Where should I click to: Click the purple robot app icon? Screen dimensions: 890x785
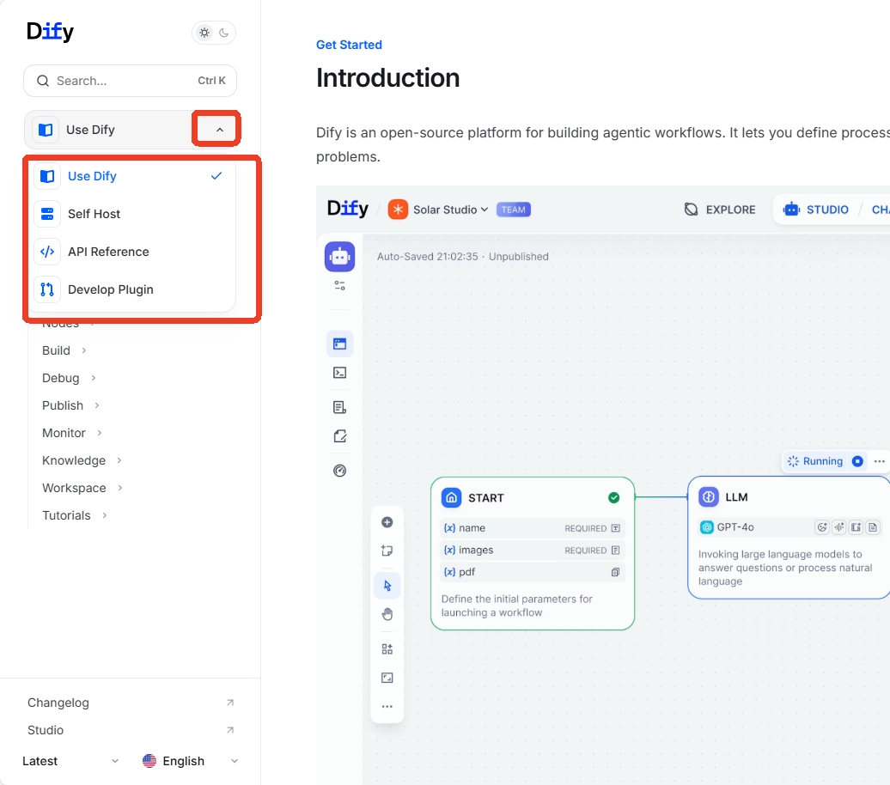(340, 257)
